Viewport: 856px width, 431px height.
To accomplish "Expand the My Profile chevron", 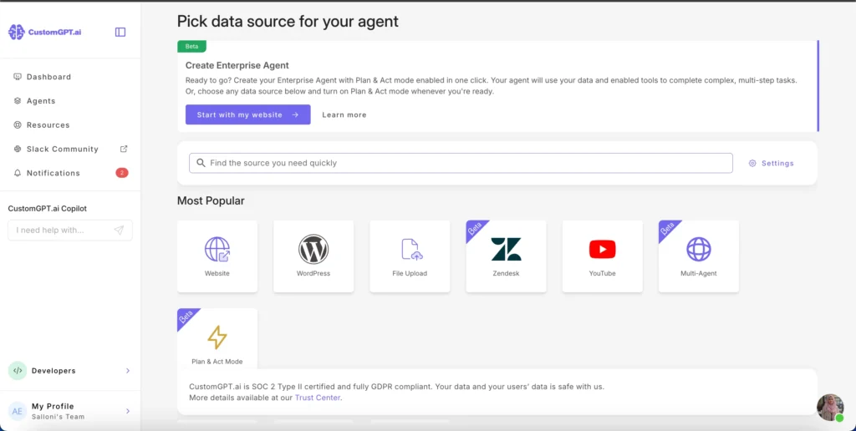I will (128, 411).
